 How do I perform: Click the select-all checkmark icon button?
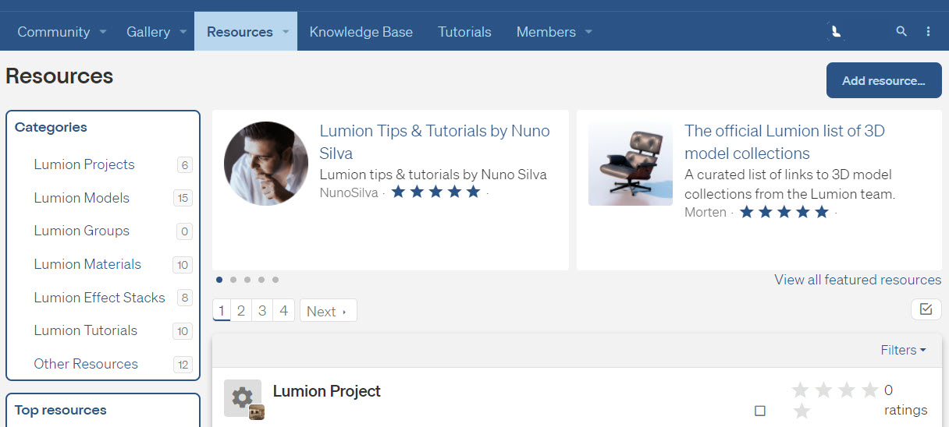(x=926, y=309)
